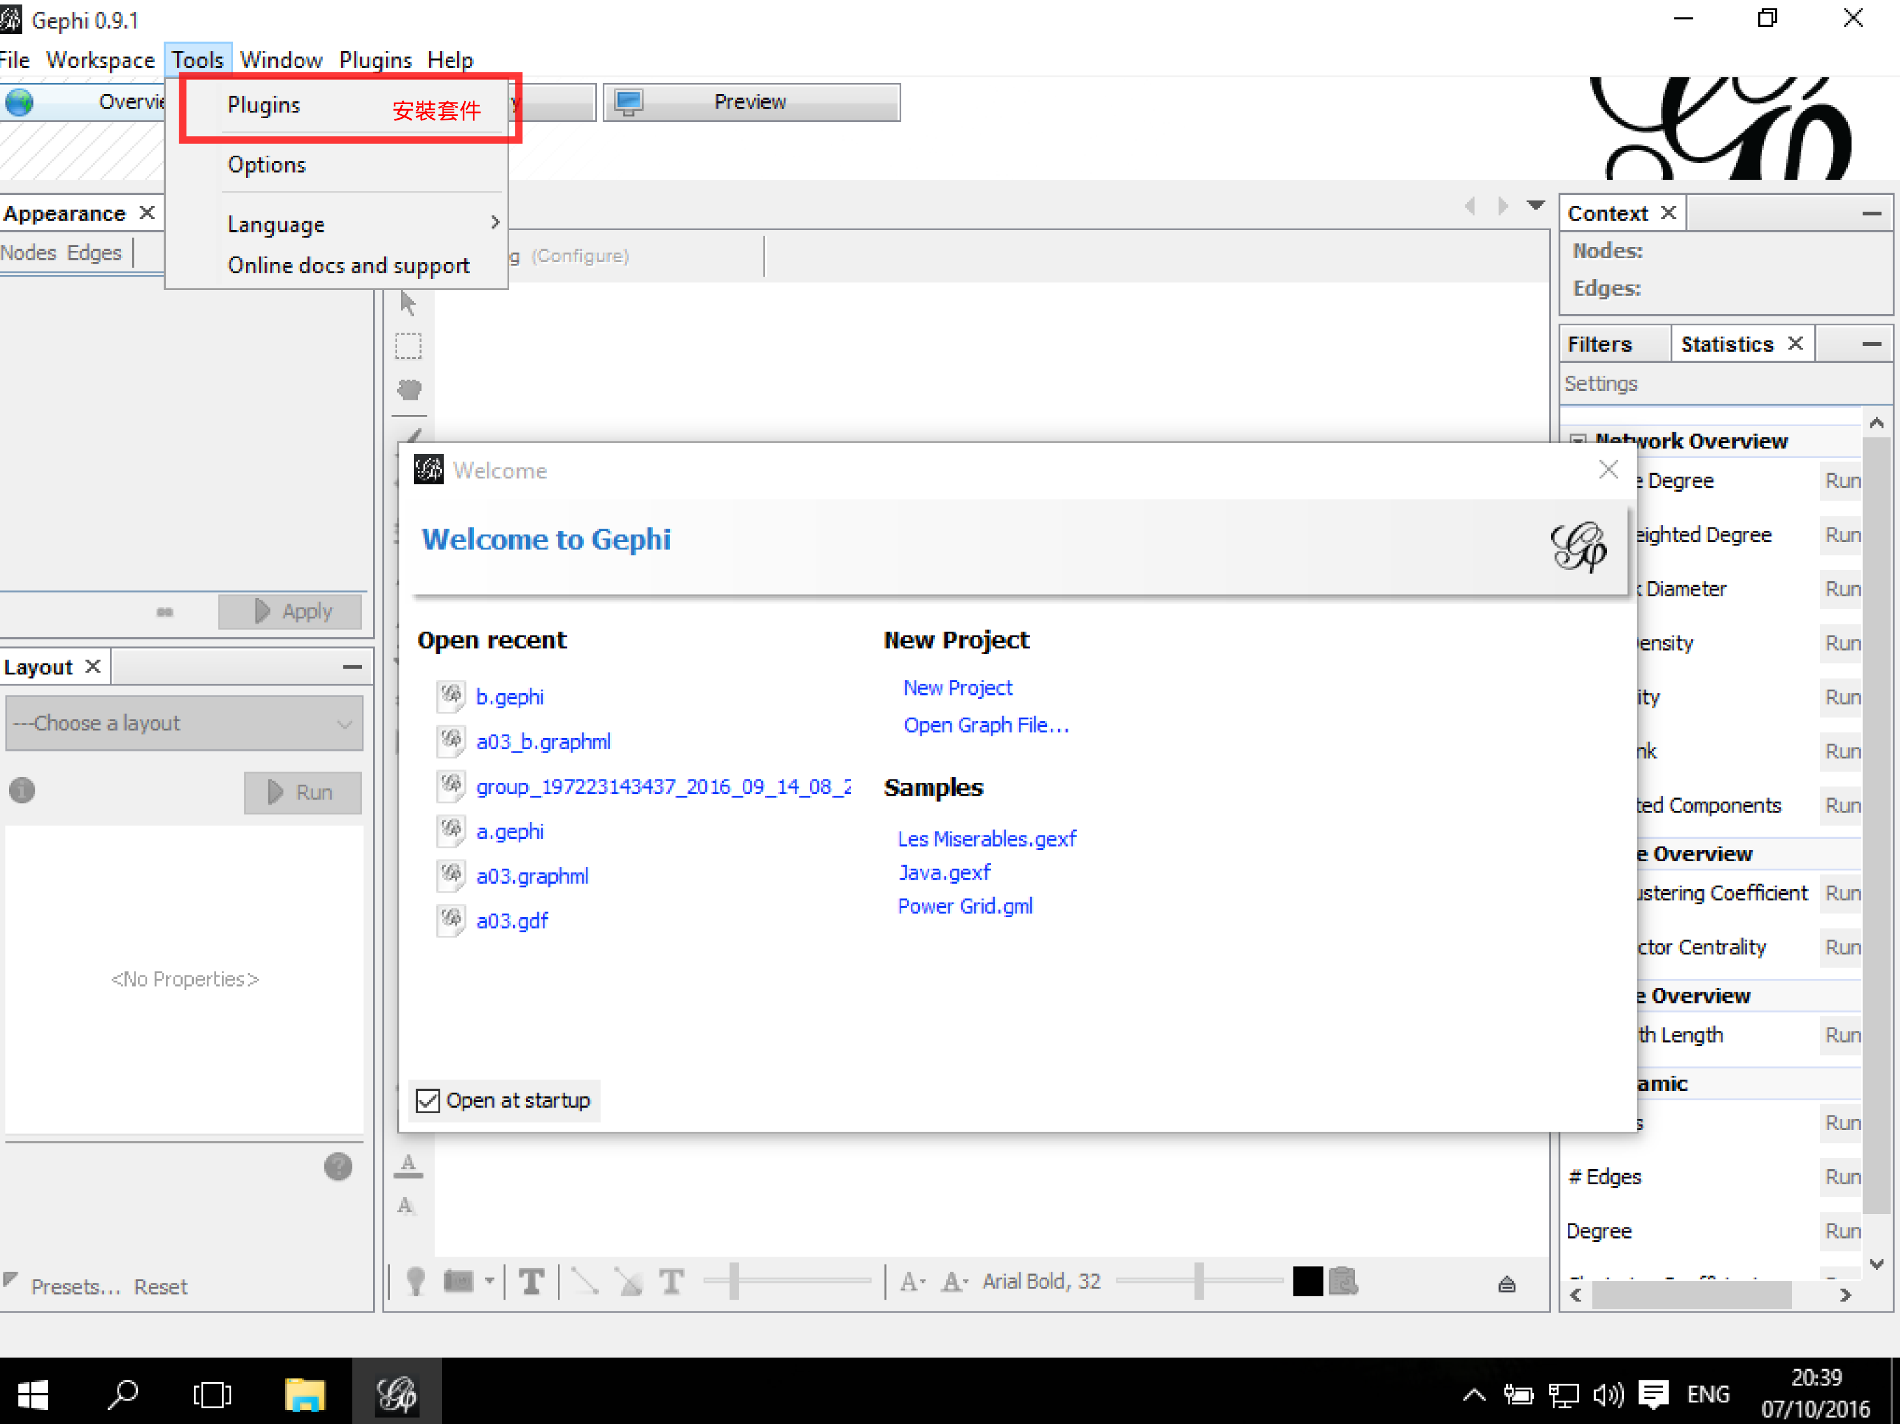Run the Diameter statistic
Screen dimensions: 1900x1424
pos(1842,589)
